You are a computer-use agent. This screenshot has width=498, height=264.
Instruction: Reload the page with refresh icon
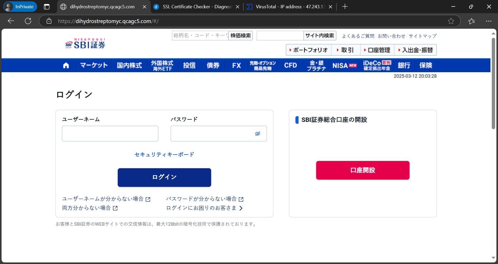(28, 21)
